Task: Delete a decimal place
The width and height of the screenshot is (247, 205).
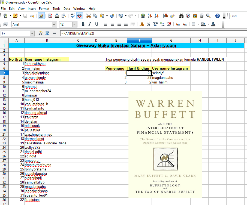Action: coord(169,24)
